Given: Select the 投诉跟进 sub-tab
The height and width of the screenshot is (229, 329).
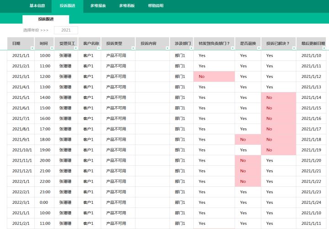Looking at the screenshot, I should (46, 19).
